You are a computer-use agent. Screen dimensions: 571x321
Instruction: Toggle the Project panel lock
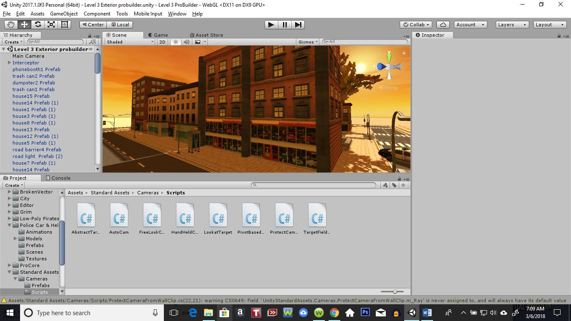coord(399,178)
